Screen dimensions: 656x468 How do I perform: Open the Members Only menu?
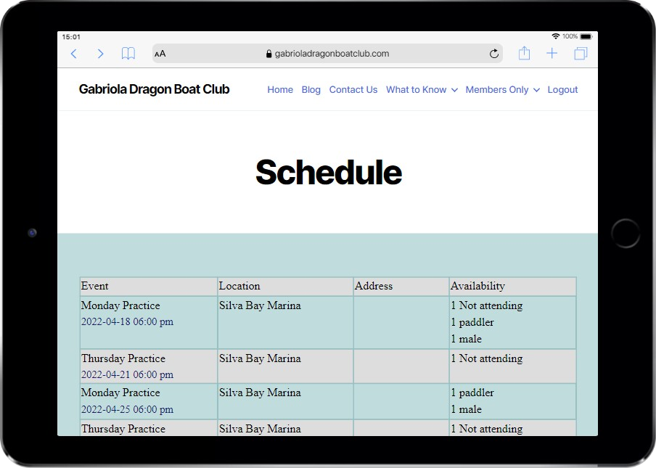[497, 89]
